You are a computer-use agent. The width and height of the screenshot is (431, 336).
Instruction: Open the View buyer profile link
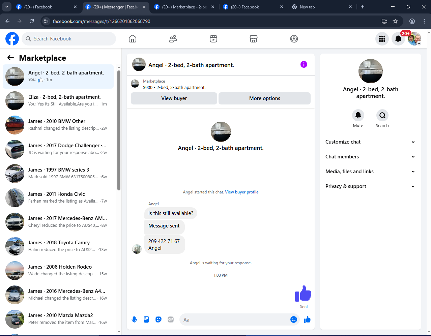pyautogui.click(x=242, y=192)
